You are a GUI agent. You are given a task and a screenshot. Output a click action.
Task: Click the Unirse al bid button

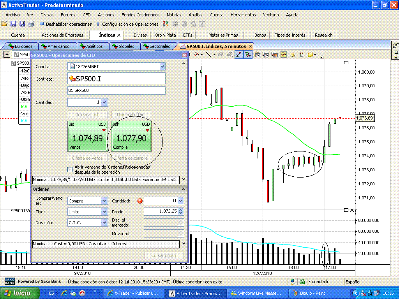87,114
